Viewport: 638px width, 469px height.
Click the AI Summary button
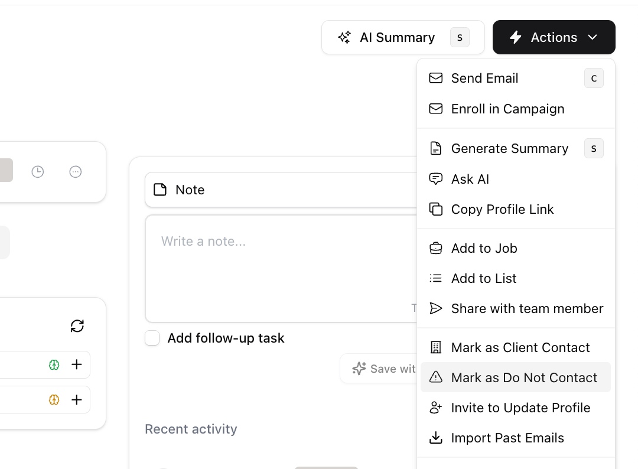pos(403,37)
